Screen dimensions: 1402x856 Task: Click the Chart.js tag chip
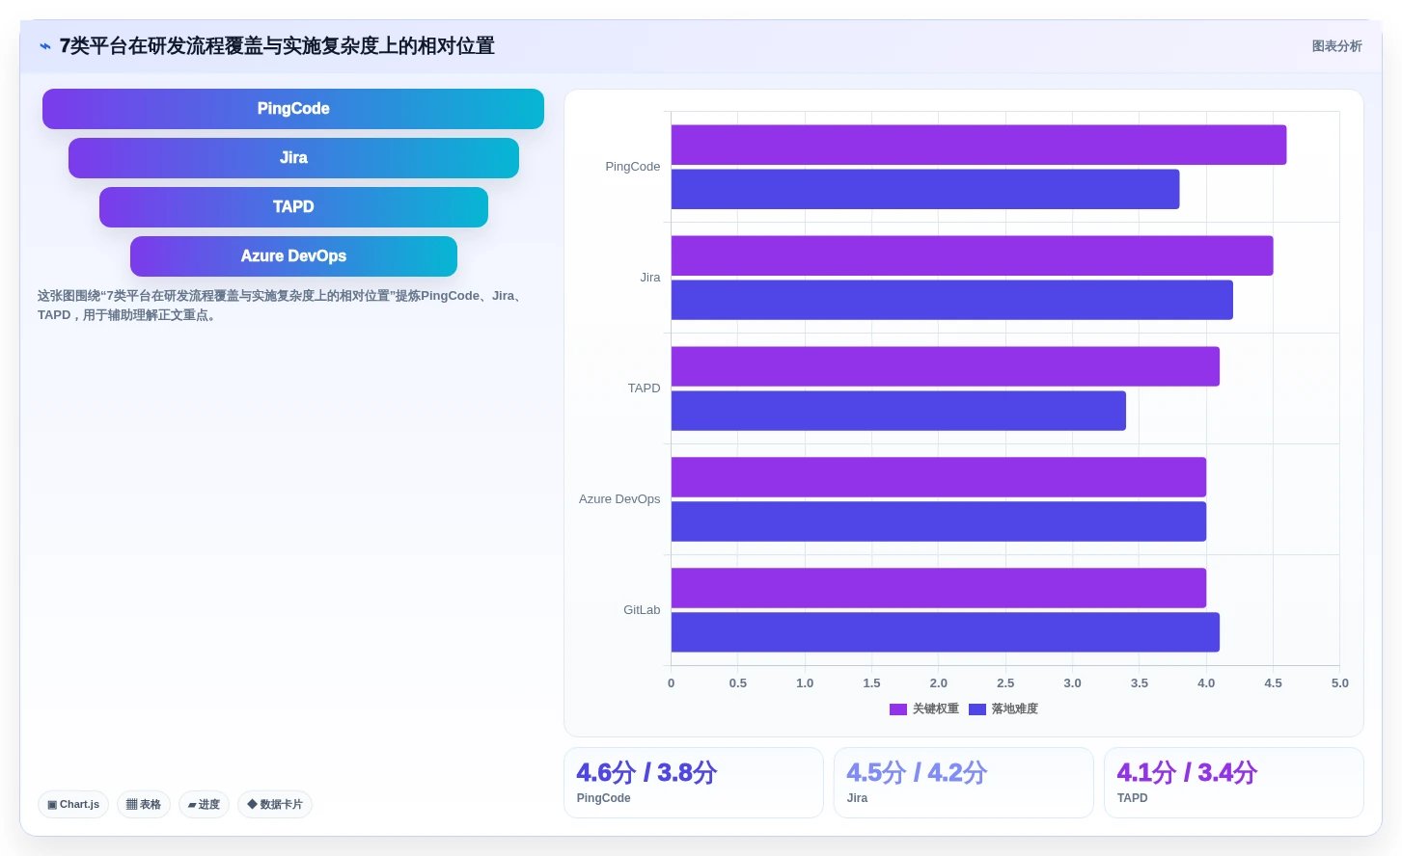[73, 804]
